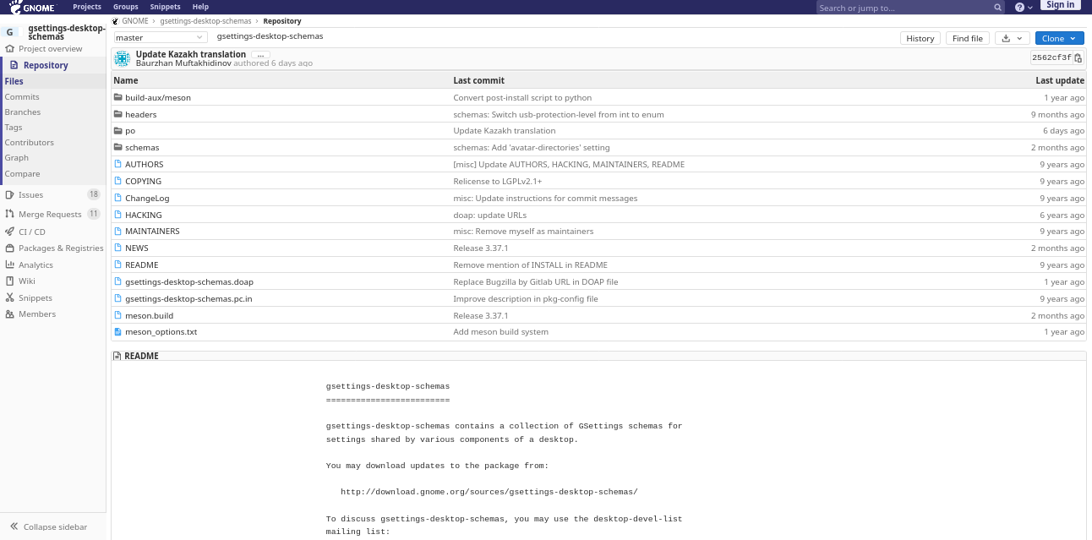The width and height of the screenshot is (1092, 540).
Task: Click the Packages & Registries icon
Action: point(10,248)
